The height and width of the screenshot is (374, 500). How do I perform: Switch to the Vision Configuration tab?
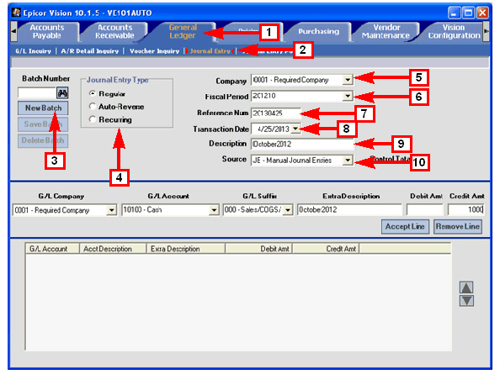click(454, 31)
